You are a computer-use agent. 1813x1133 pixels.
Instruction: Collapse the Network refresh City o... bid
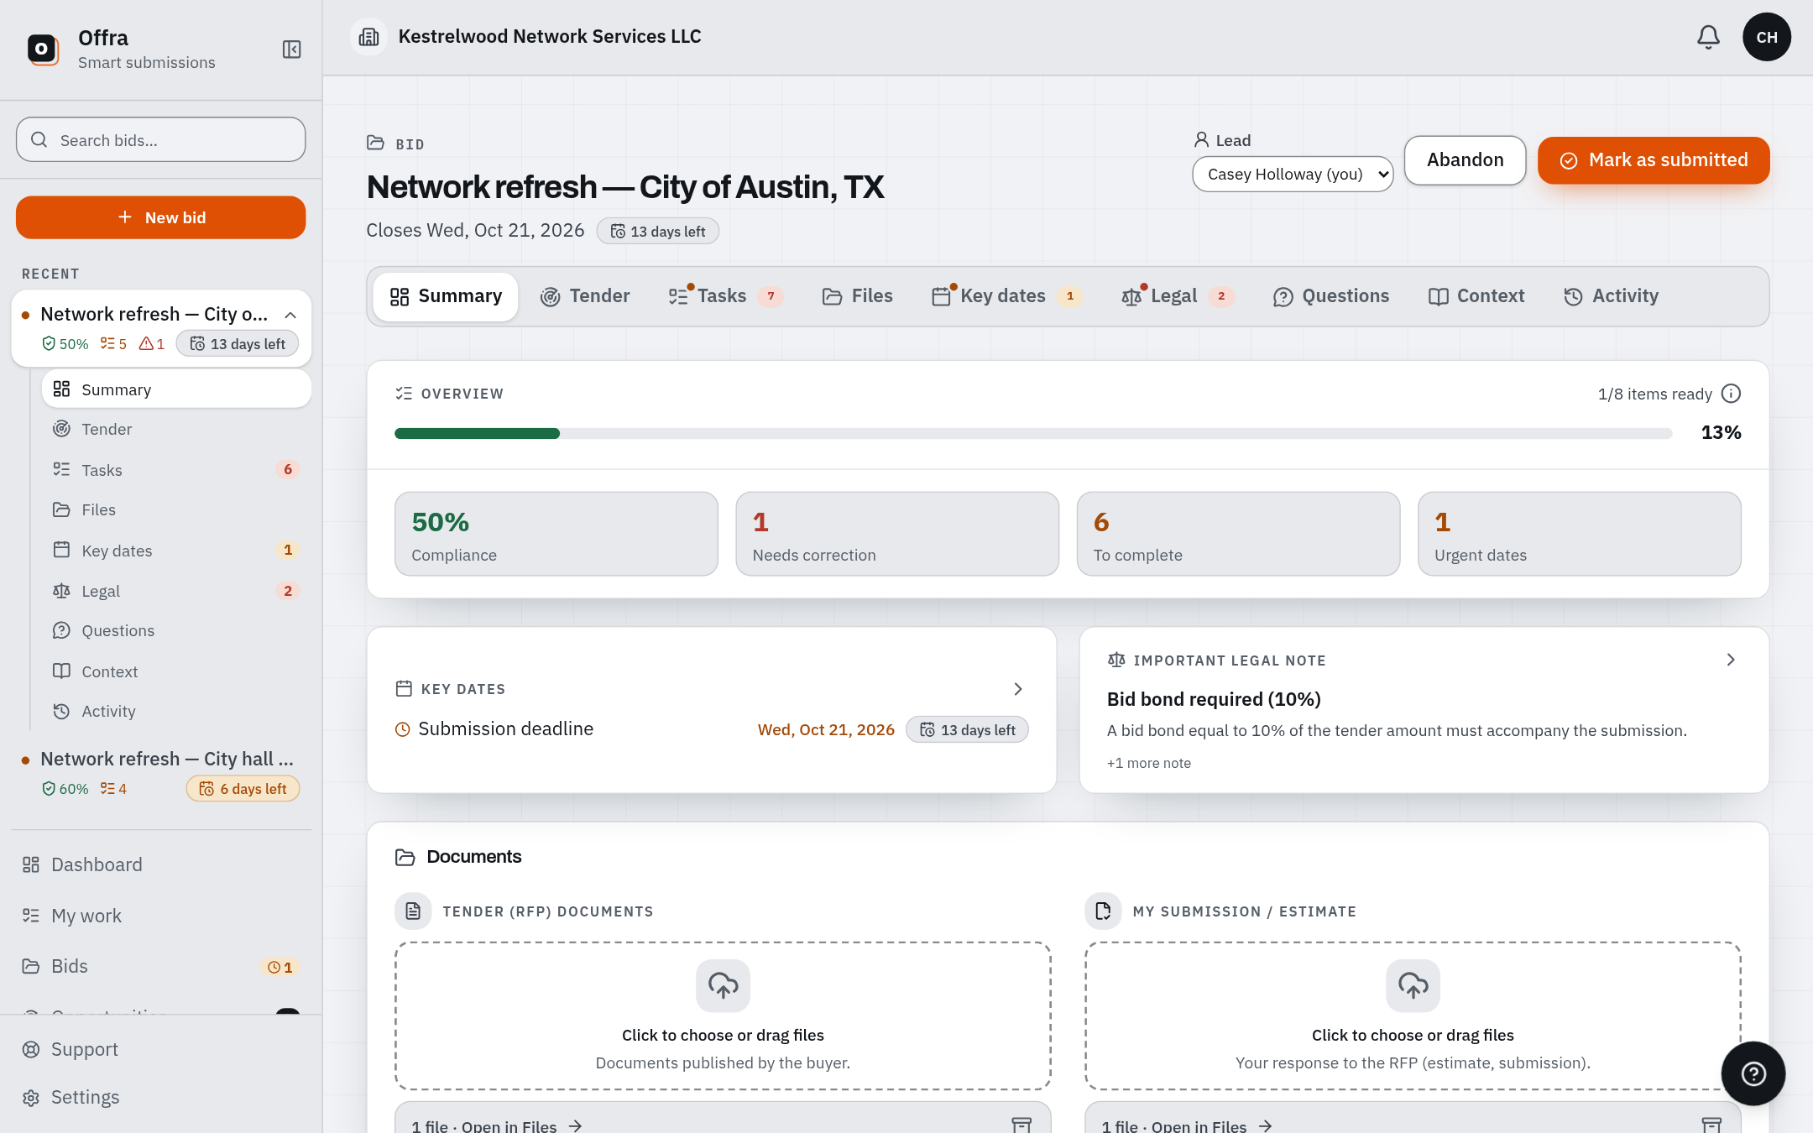[290, 315]
